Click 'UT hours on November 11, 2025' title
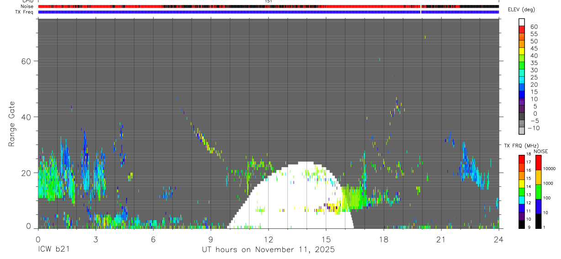 coord(268,250)
